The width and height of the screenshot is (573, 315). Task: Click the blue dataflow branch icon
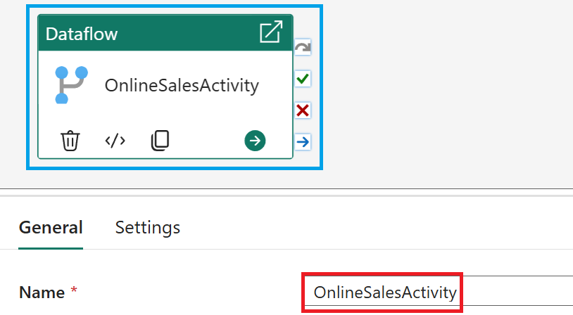(x=70, y=85)
